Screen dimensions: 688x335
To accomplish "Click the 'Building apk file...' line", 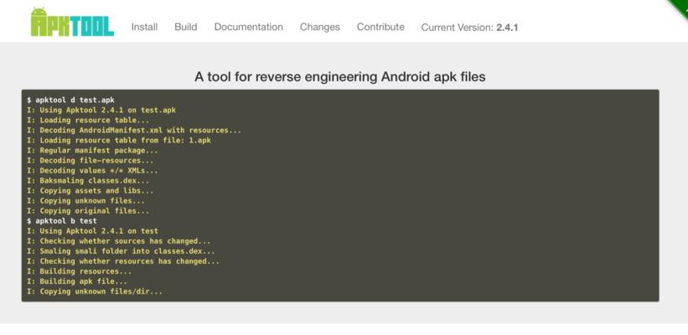I will click(x=77, y=281).
